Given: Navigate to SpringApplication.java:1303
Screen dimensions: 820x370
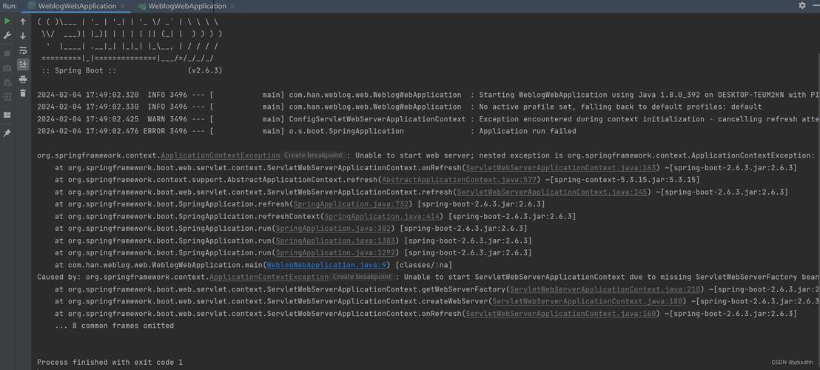Looking at the screenshot, I should tap(335, 240).
